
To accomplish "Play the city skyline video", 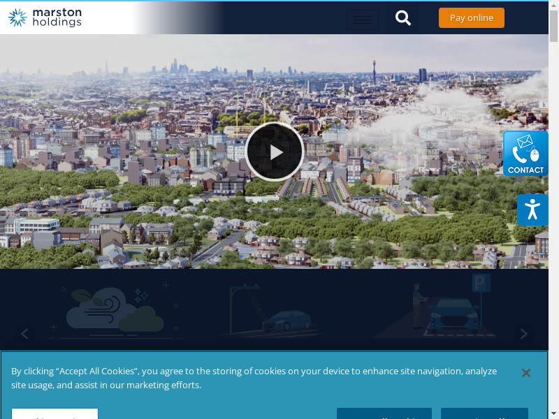I will pos(275,152).
